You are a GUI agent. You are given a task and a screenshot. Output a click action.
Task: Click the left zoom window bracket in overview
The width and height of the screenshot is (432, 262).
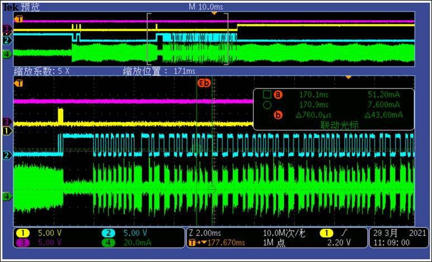(x=149, y=39)
